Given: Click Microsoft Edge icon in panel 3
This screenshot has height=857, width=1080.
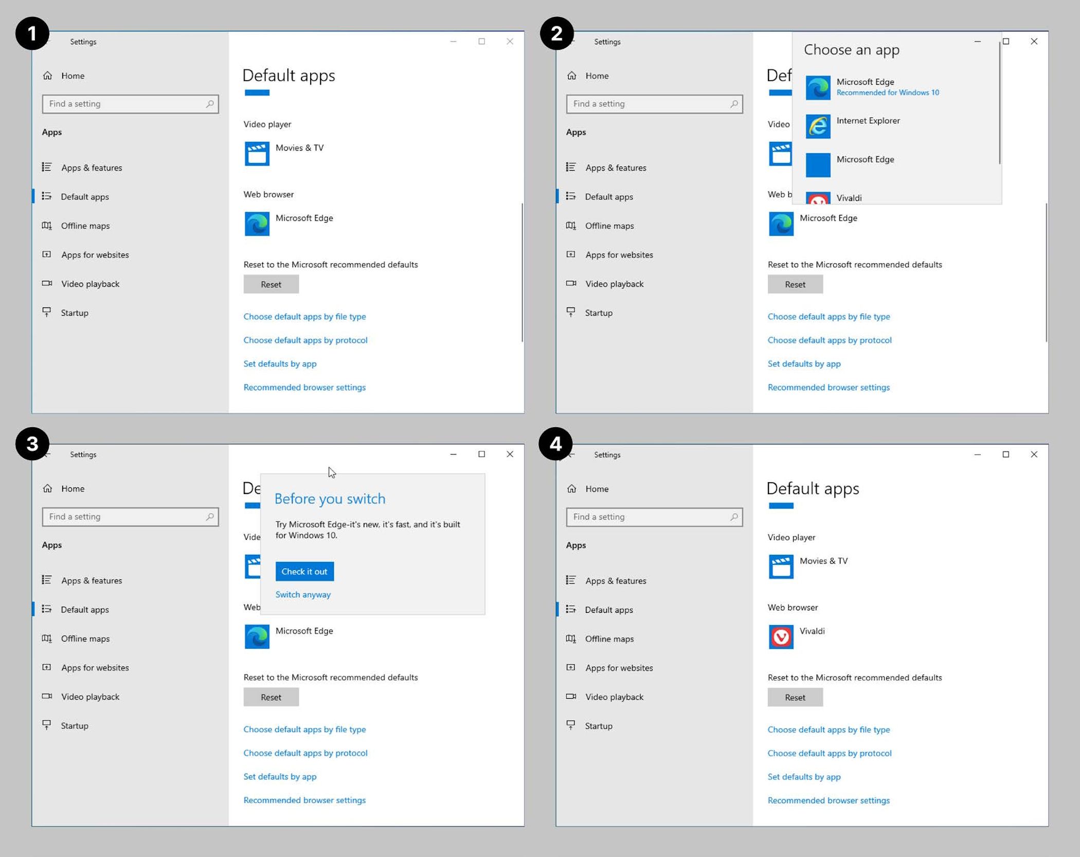Looking at the screenshot, I should (x=257, y=636).
